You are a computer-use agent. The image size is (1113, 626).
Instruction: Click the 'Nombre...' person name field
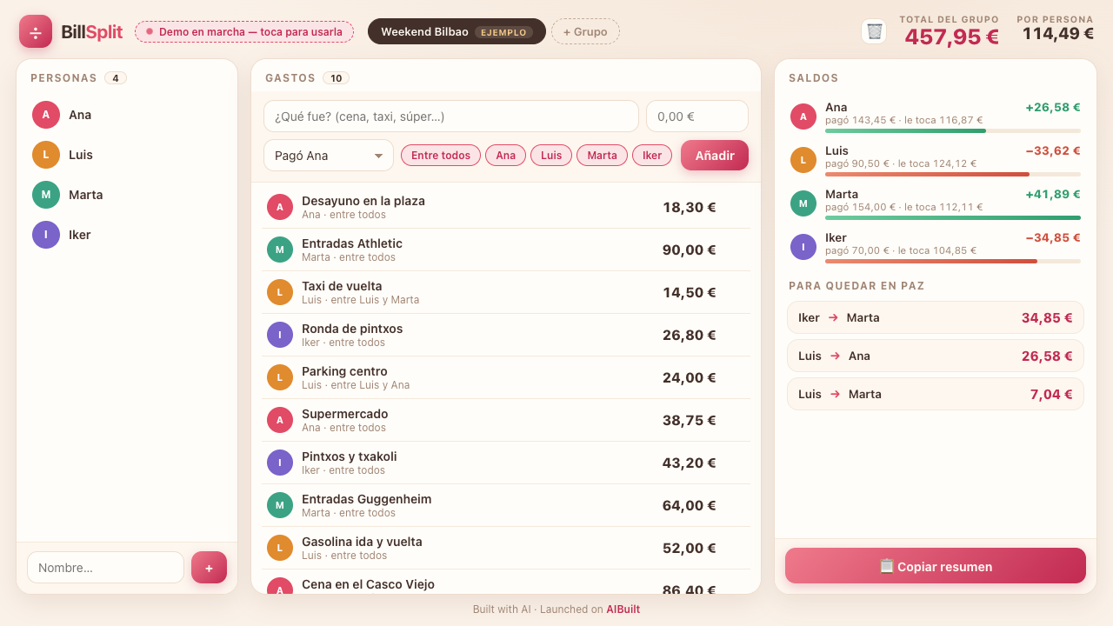click(105, 568)
